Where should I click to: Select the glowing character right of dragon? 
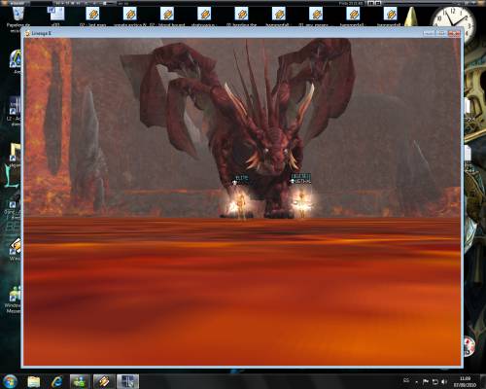(301, 202)
